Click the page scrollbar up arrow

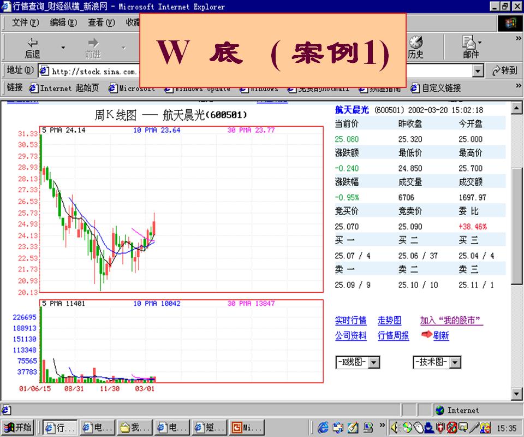(x=516, y=108)
